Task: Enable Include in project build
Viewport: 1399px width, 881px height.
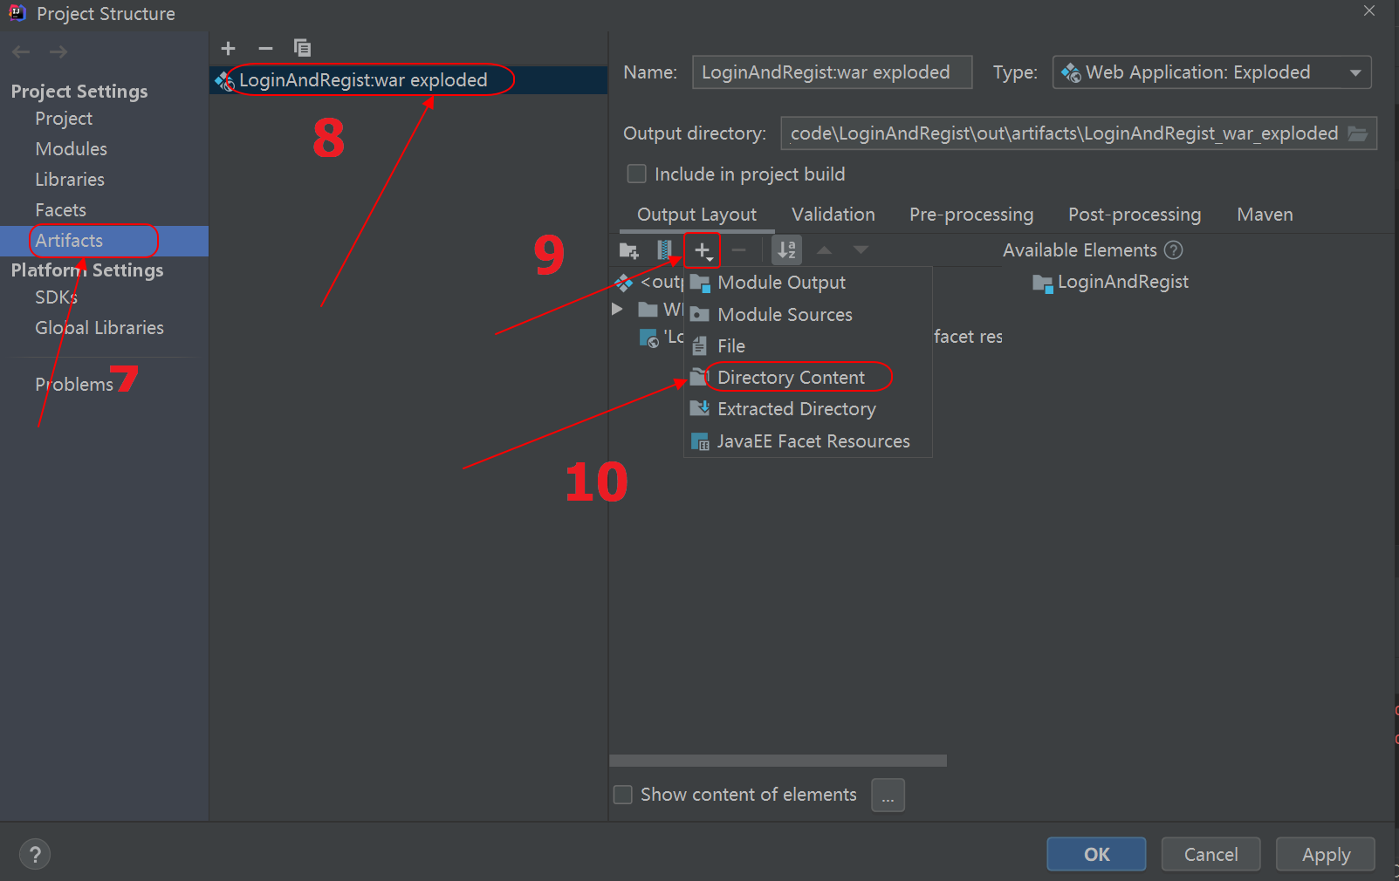Action: click(x=636, y=174)
